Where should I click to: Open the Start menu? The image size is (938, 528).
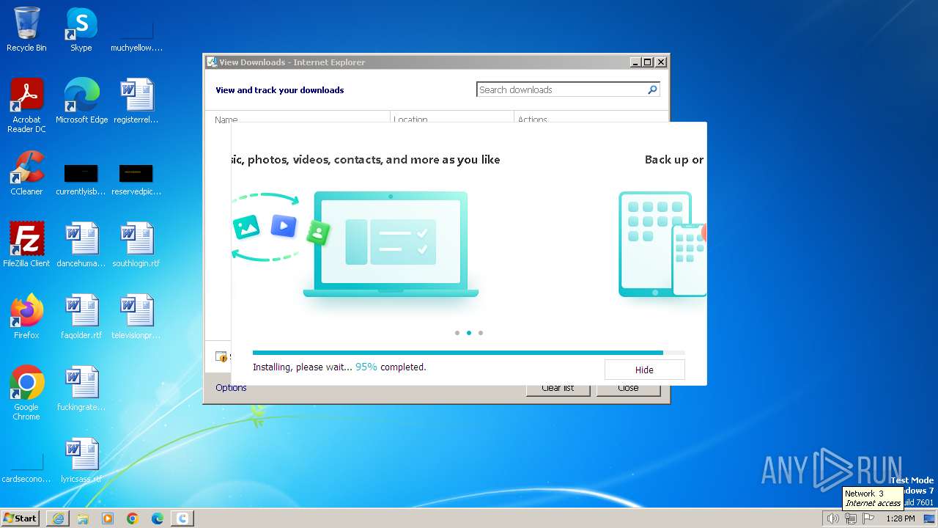[21, 518]
